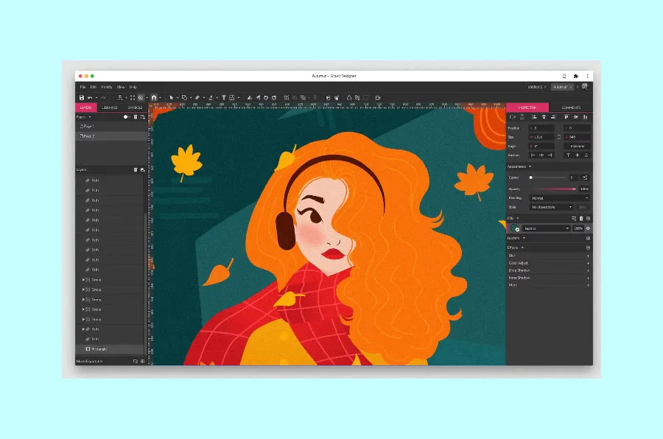Click the Delete Layer trash icon
The height and width of the screenshot is (439, 663).
click(135, 169)
